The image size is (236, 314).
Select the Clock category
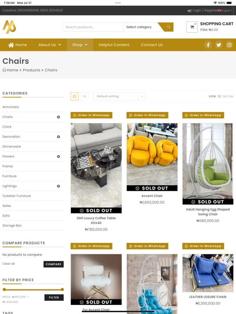pos(7,127)
